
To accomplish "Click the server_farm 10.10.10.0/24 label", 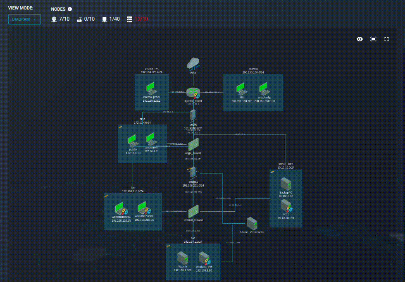I will tap(286, 166).
